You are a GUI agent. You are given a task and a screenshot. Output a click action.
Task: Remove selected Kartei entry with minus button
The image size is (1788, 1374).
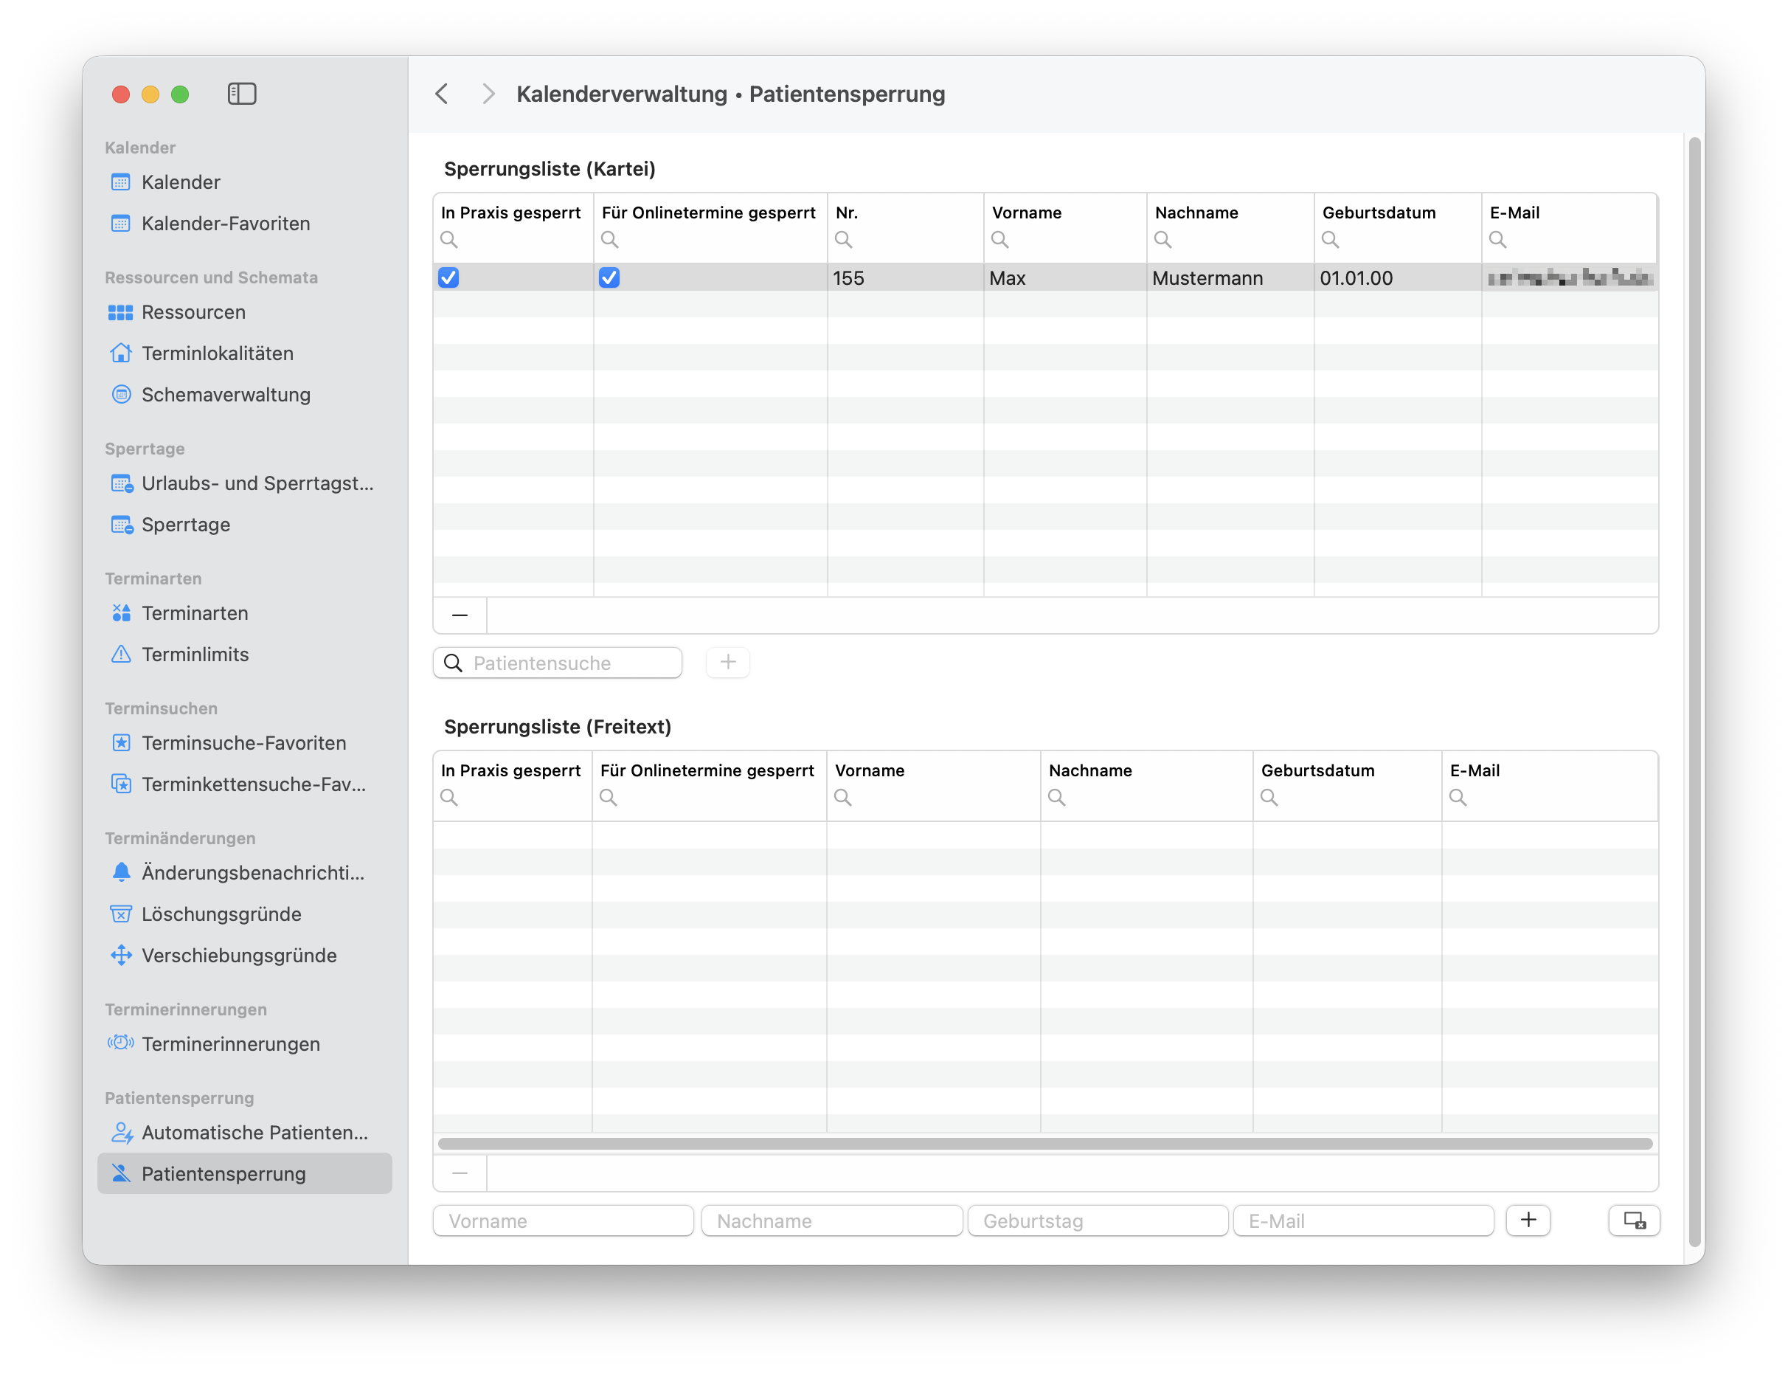460,615
